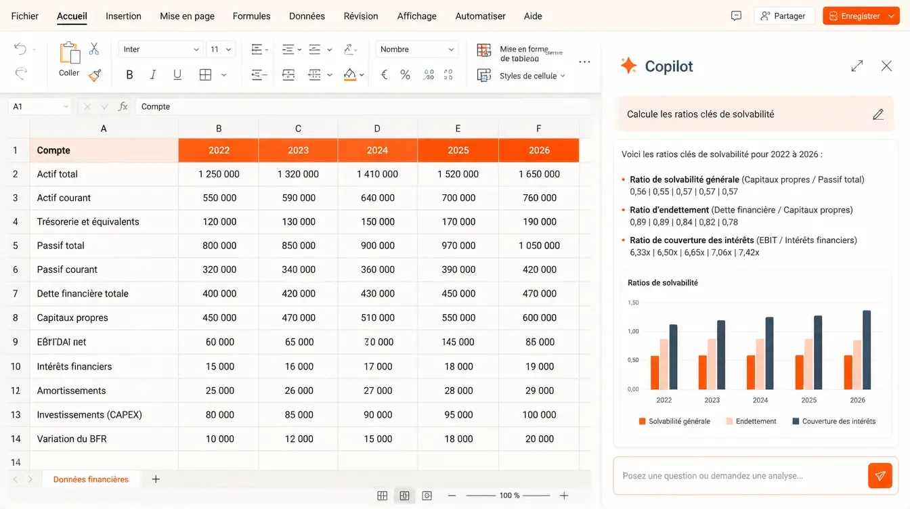This screenshot has width=910, height=509.
Task: Apply euro currency format
Action: click(385, 75)
